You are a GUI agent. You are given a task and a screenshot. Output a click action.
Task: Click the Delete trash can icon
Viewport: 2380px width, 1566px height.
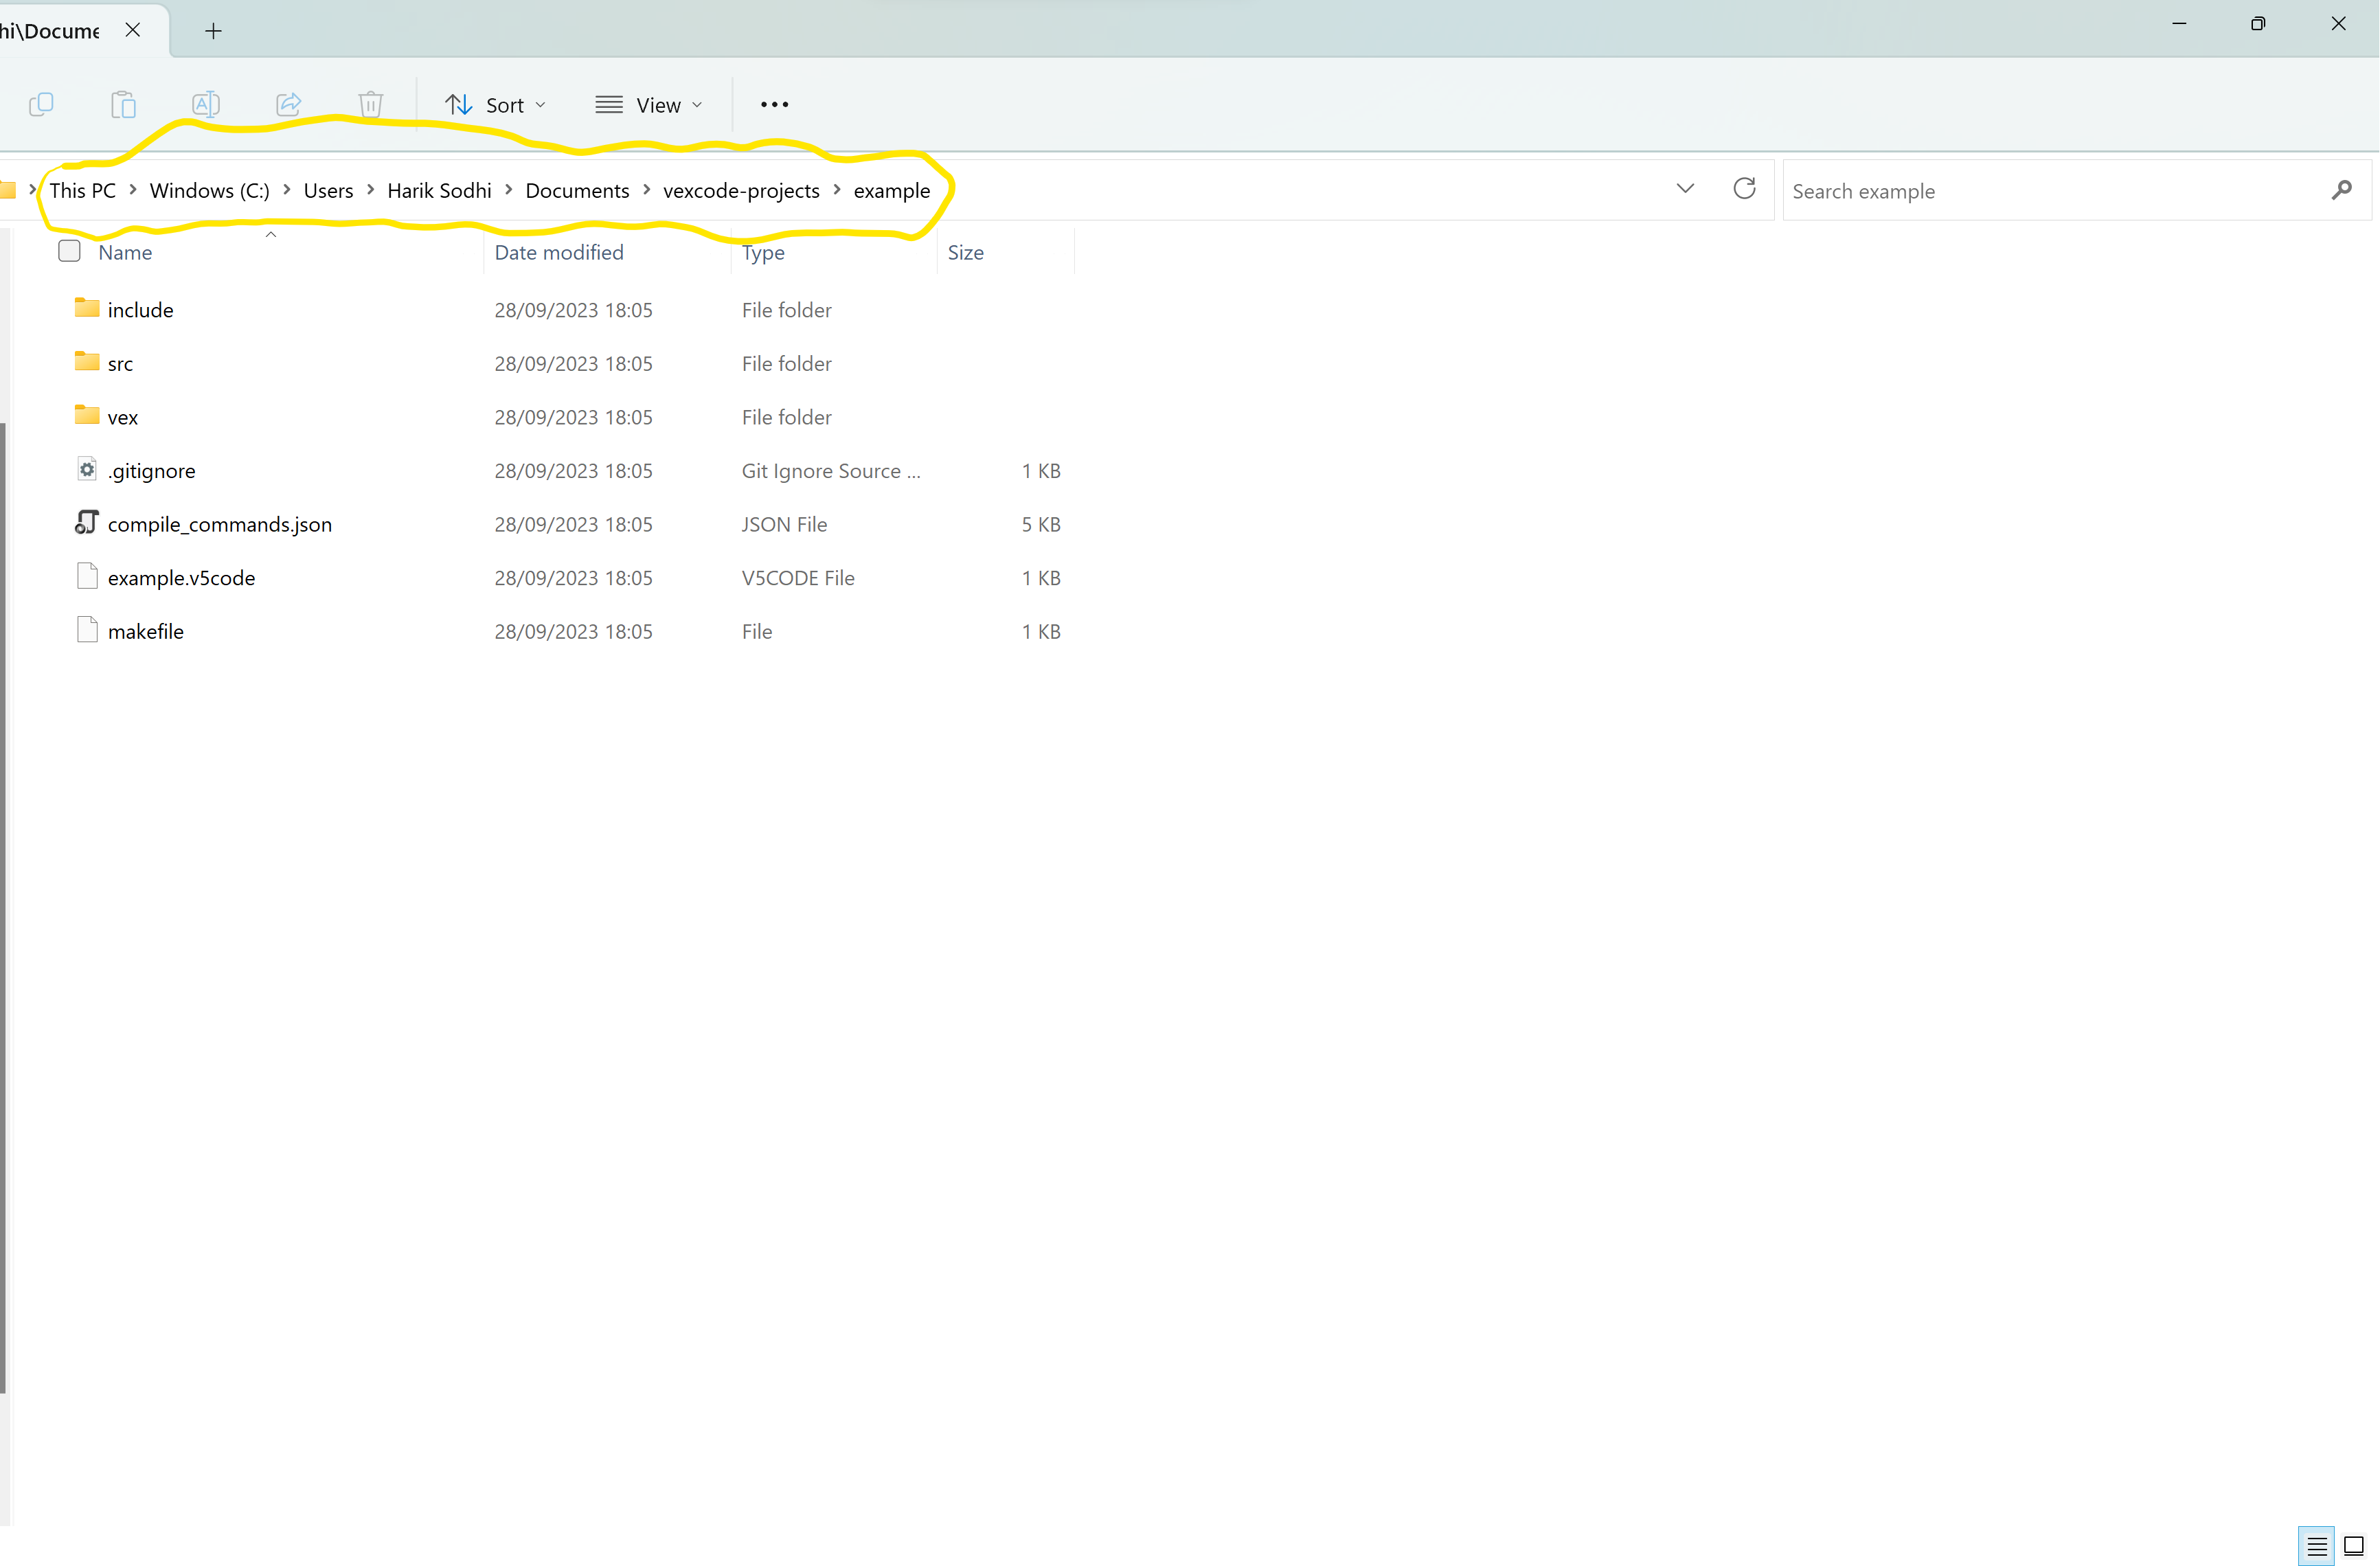[x=371, y=104]
